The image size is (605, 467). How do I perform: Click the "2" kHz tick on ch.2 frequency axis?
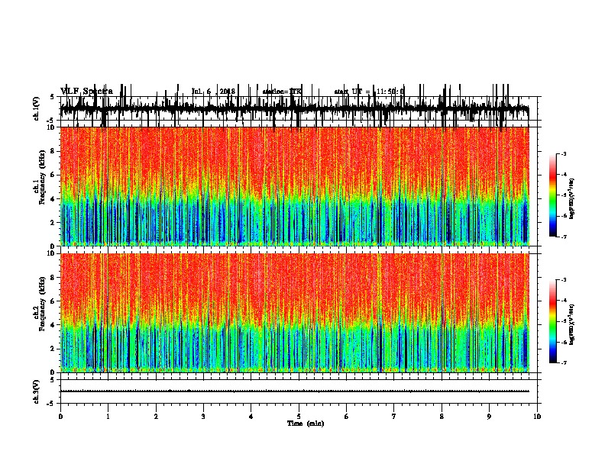click(53, 349)
